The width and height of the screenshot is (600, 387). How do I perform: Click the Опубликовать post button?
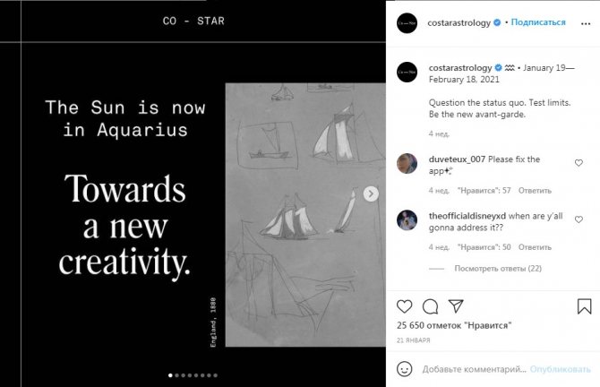(561, 369)
